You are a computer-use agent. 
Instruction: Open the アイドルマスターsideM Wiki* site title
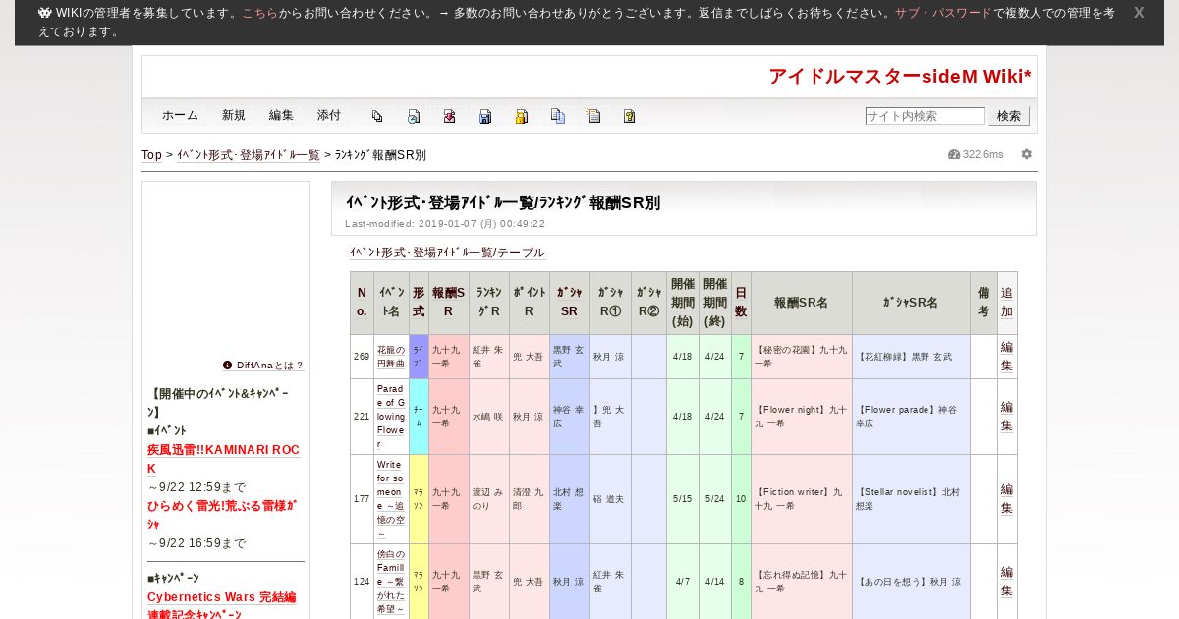pos(899,77)
